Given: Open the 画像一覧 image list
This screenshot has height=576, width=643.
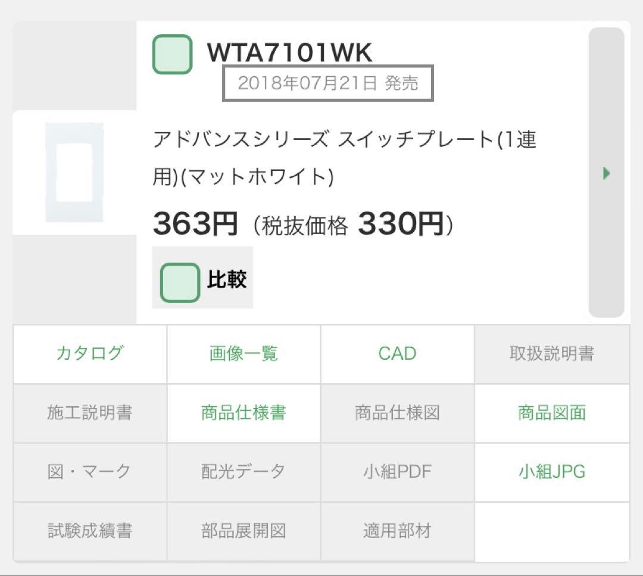Looking at the screenshot, I should 244,354.
